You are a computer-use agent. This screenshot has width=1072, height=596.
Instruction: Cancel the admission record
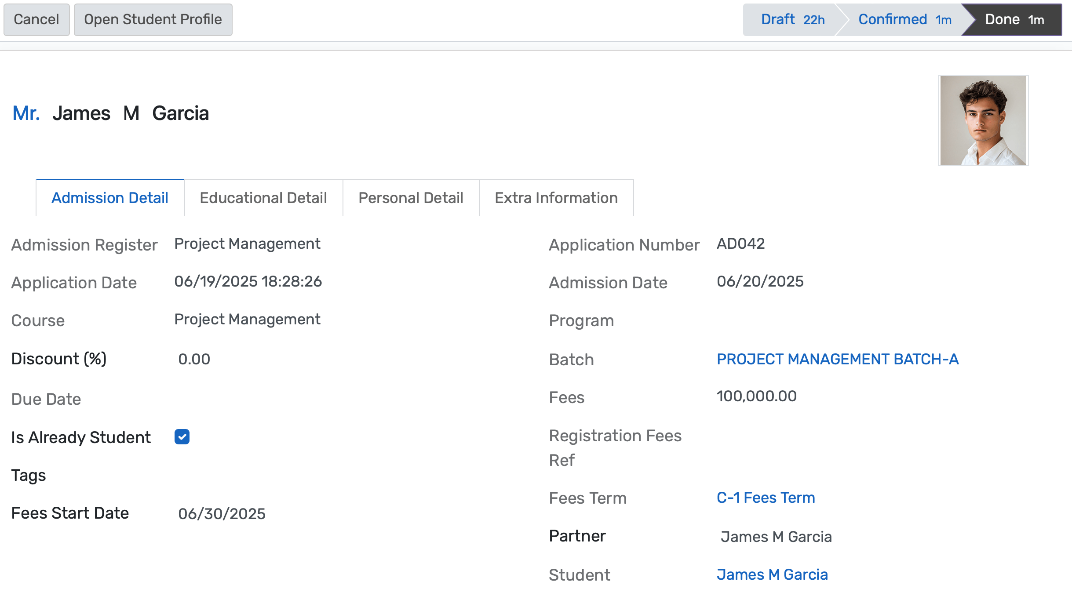(x=36, y=19)
